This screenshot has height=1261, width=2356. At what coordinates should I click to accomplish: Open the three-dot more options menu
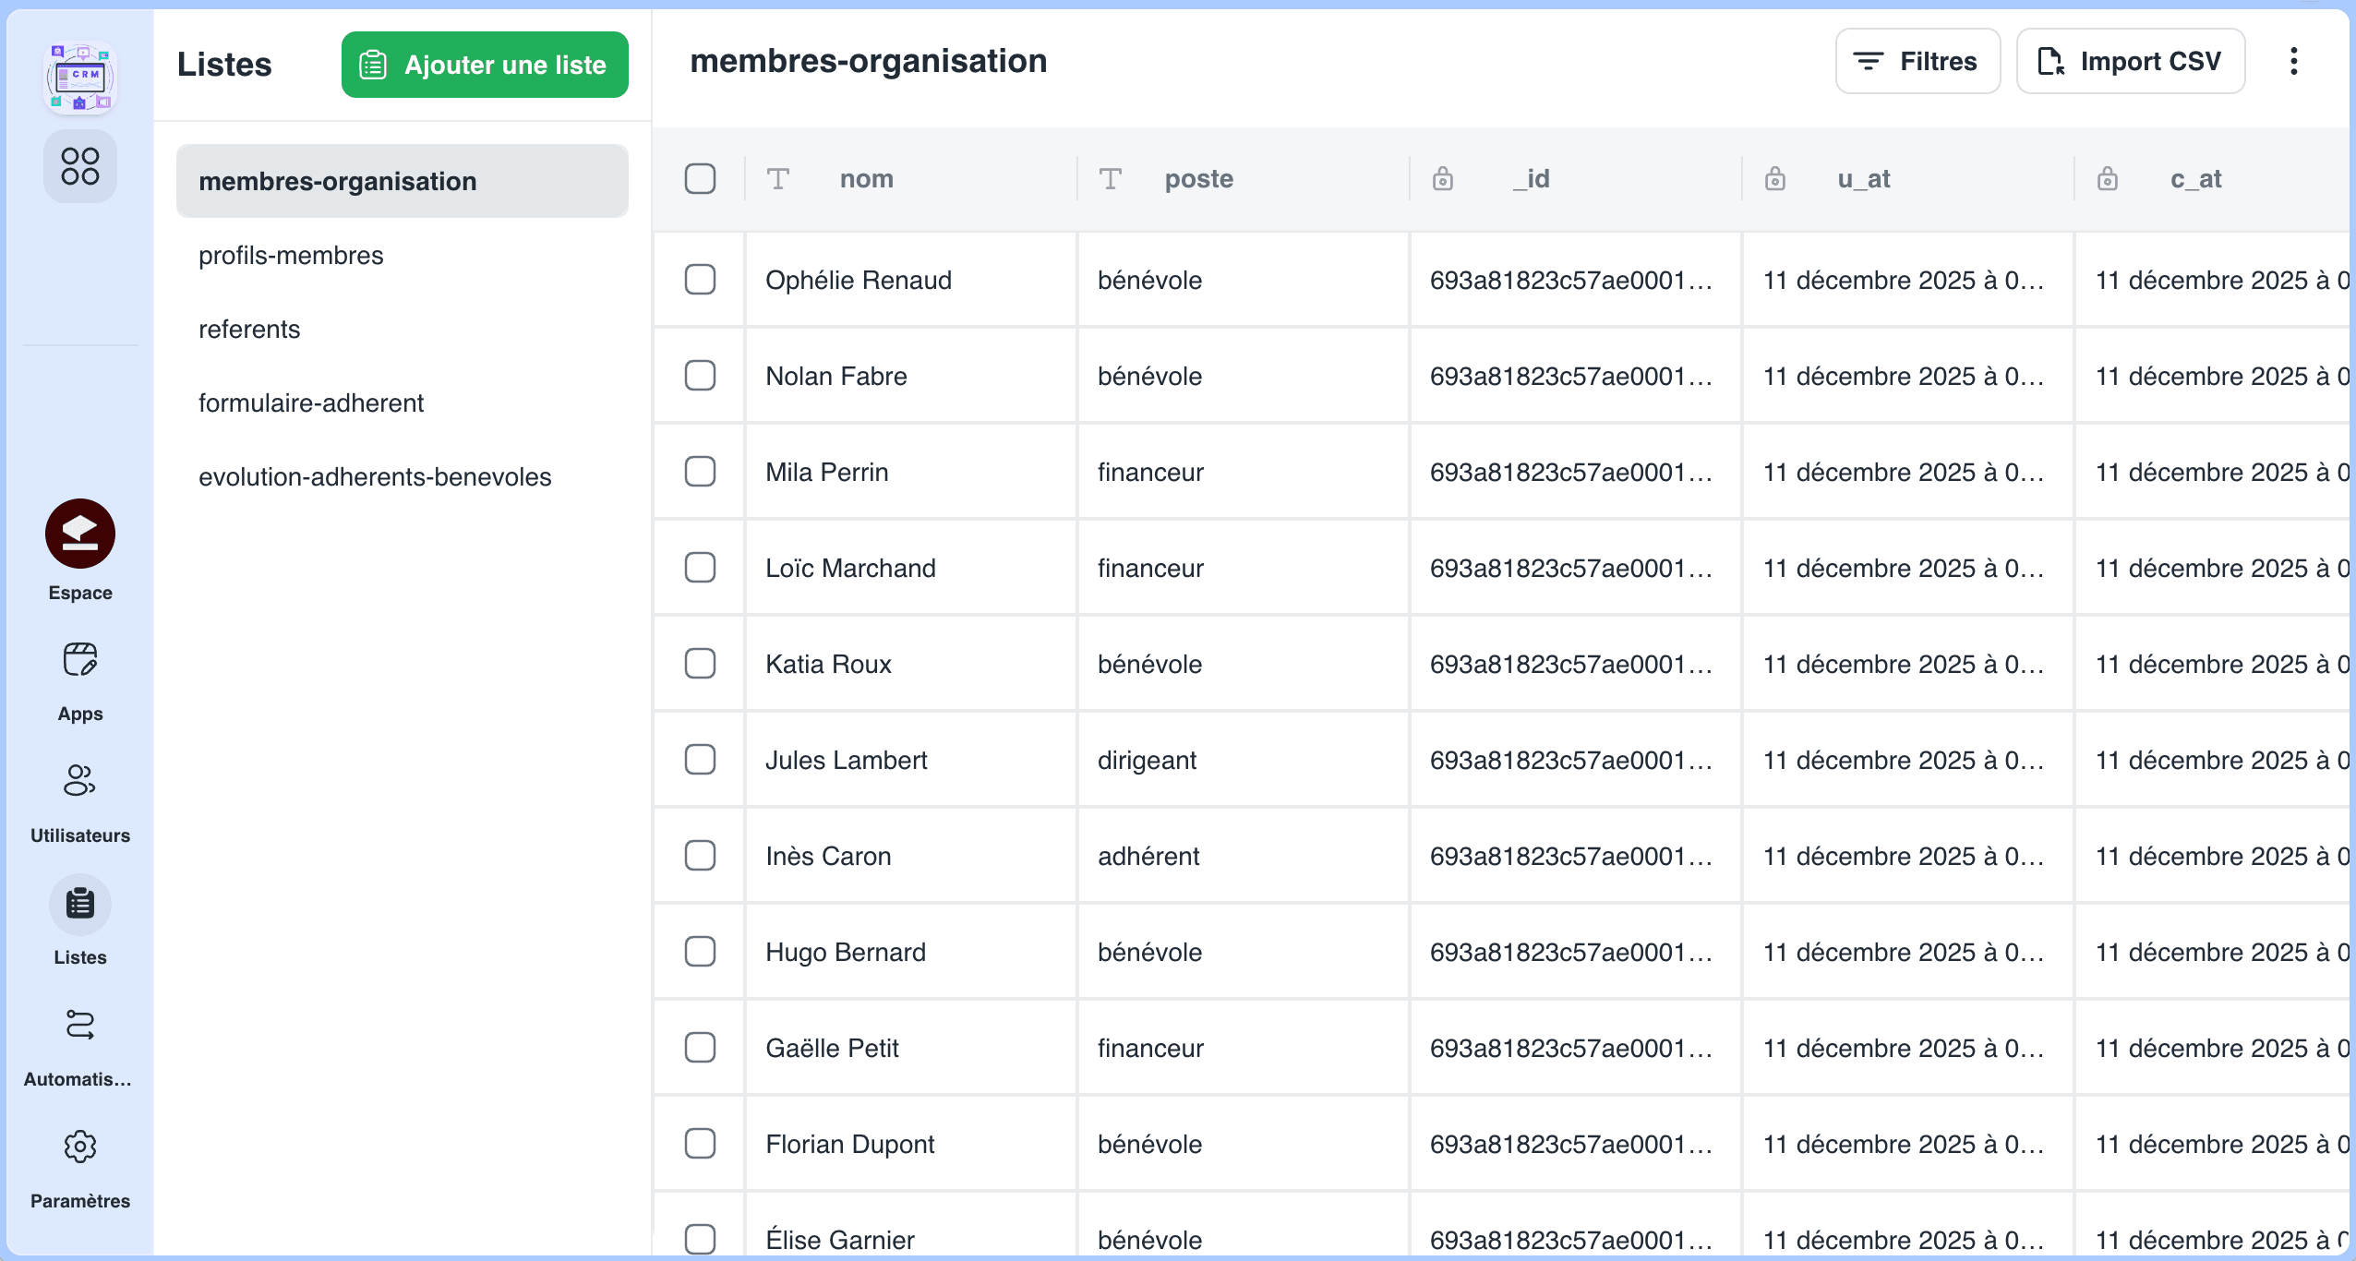coord(2293,62)
